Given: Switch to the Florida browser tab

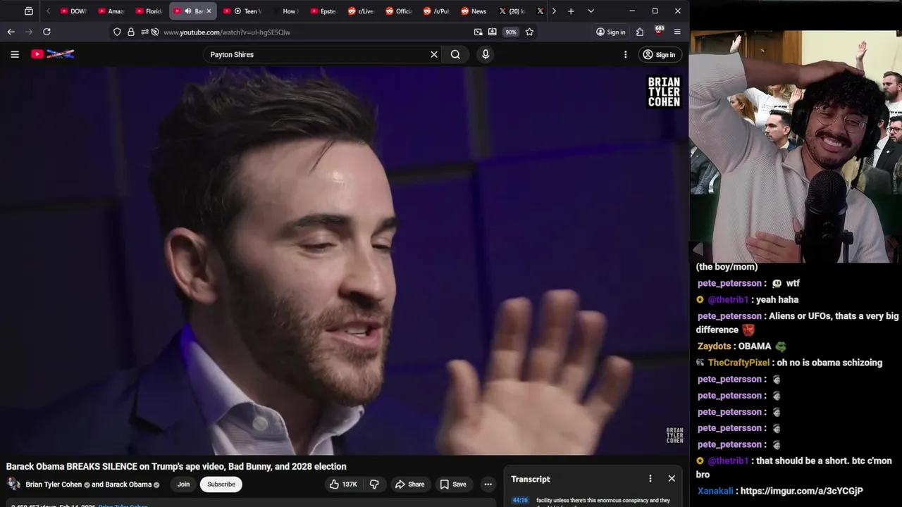Looking at the screenshot, I should (148, 11).
